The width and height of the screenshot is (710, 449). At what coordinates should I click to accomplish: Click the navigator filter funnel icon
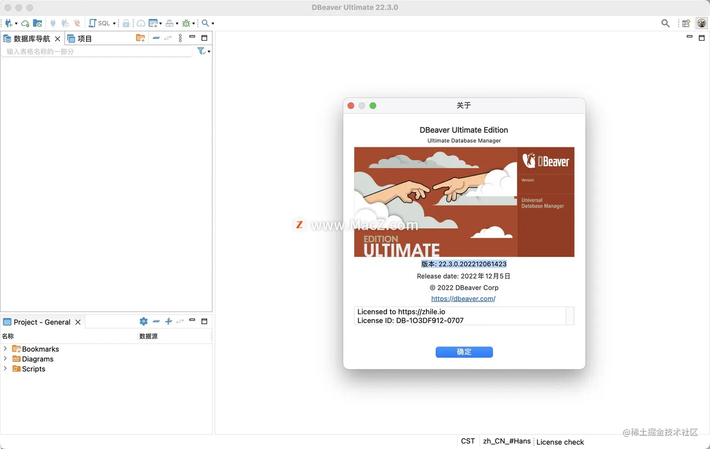pos(201,51)
